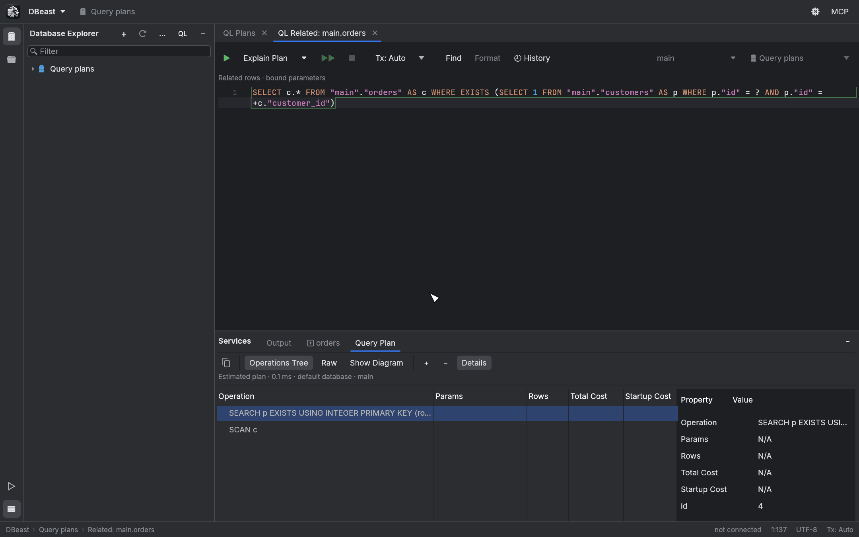
Task: Click the run outline icon in left sidebar
Action: coord(12,486)
